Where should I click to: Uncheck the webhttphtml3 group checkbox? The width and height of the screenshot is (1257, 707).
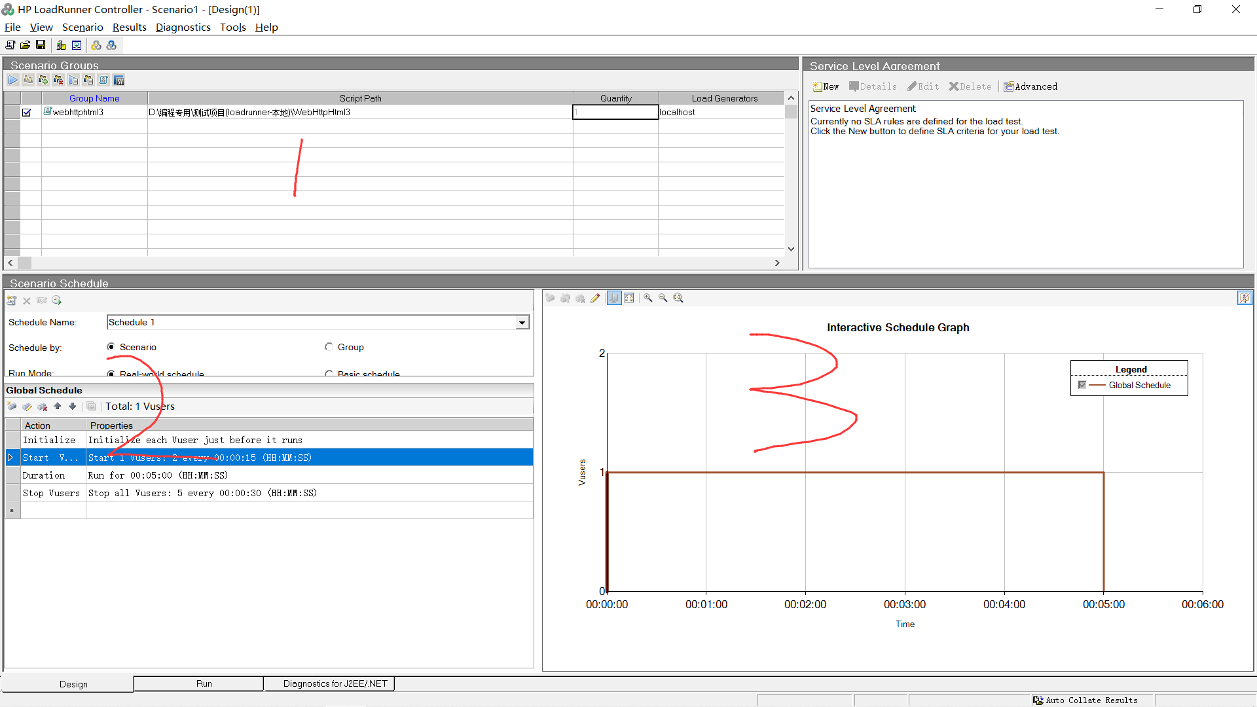click(x=27, y=113)
